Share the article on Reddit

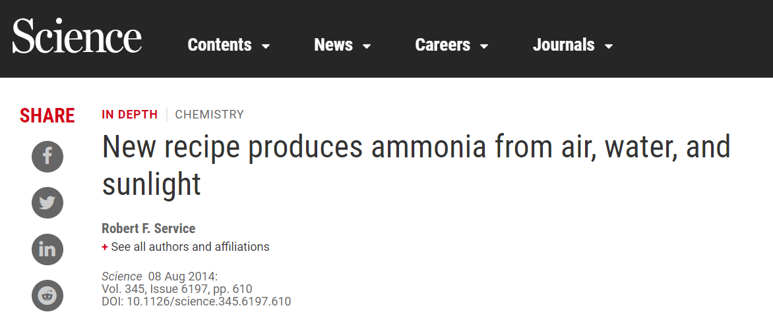(x=47, y=296)
